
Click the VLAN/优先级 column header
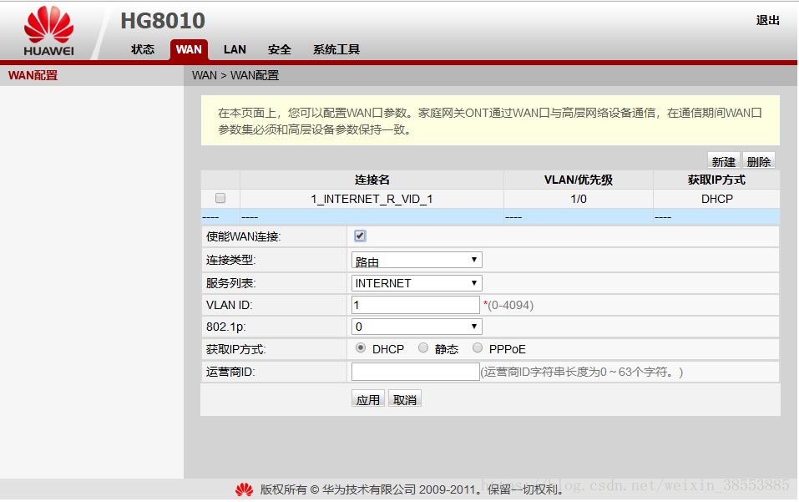[579, 180]
